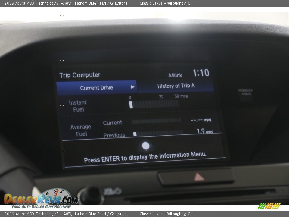Tap the white circle page indicator
Viewport: 289px width, 217px height.
[146, 146]
